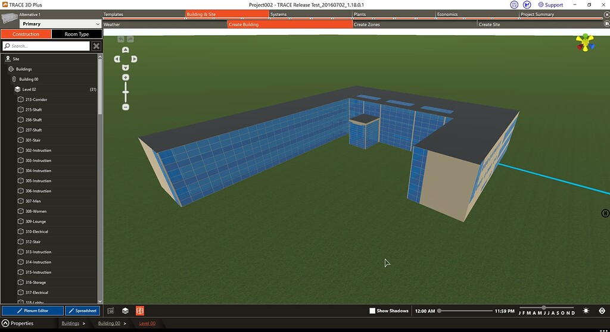610x332 pixels.
Task: Open the Primary alternative dropdown
Action: click(61, 24)
